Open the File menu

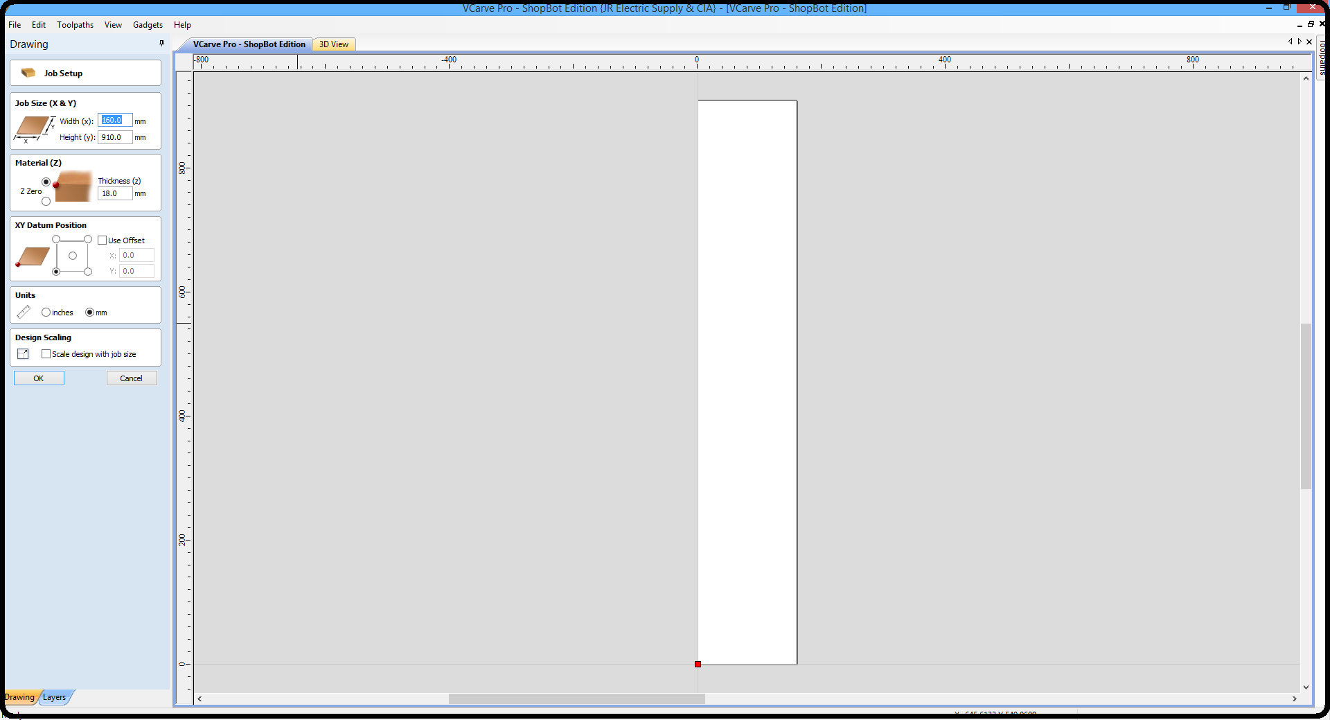tap(15, 25)
